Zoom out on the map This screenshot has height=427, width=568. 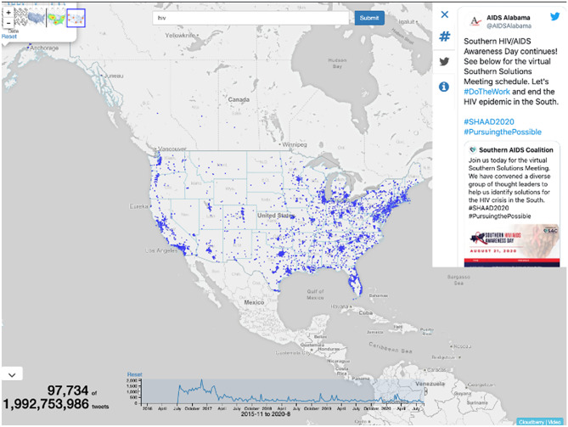click(x=8, y=24)
